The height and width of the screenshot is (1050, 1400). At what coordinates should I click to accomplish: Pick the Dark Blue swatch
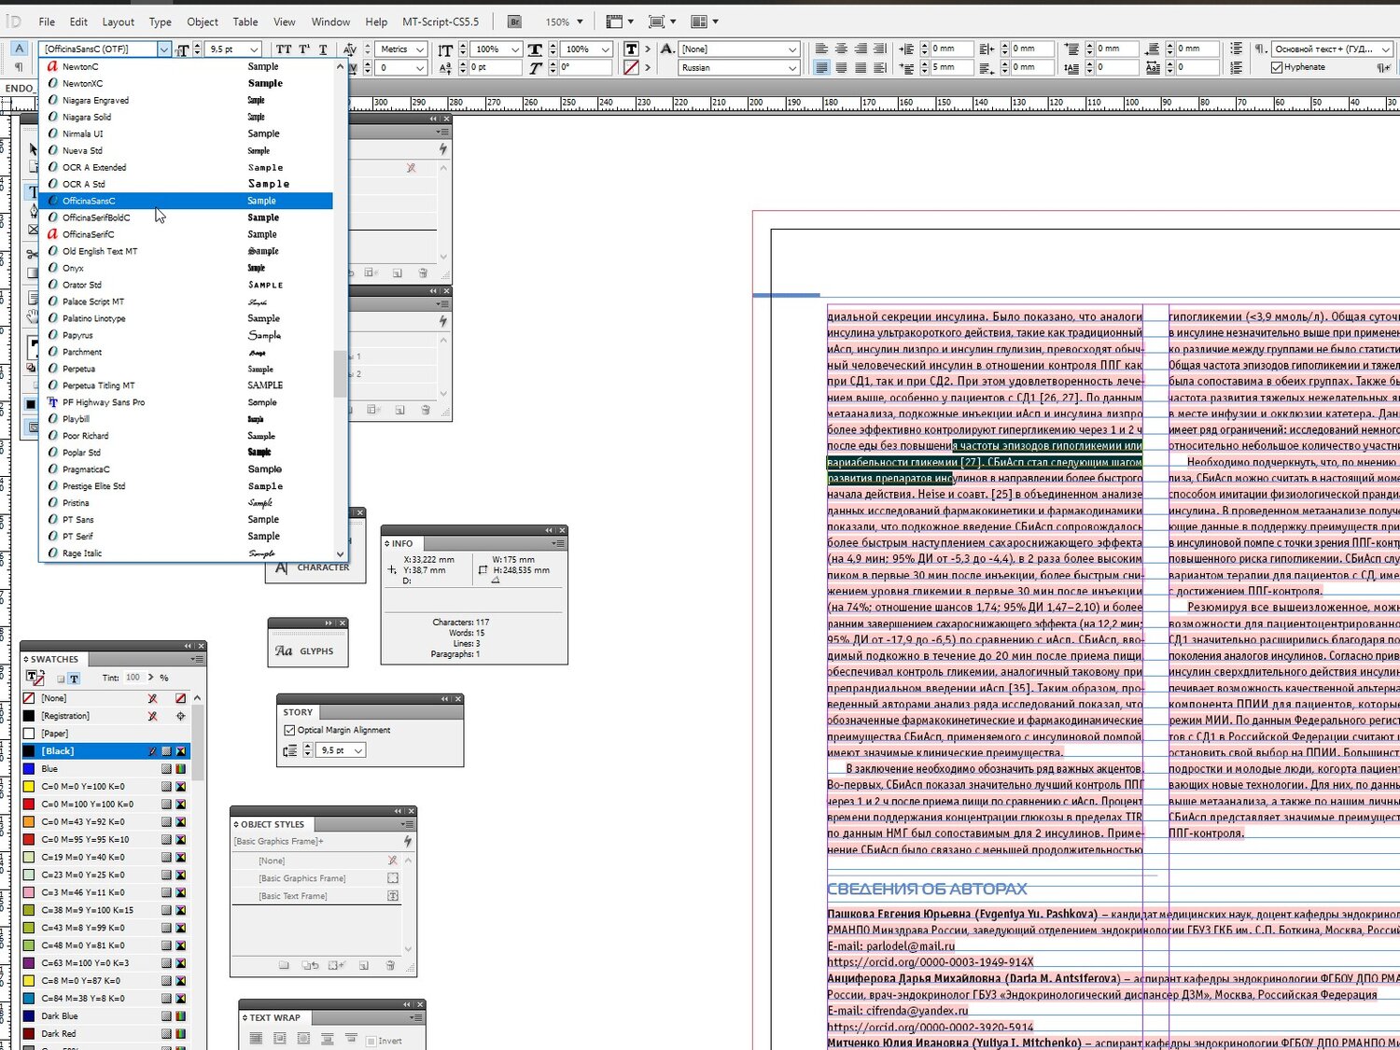(60, 1015)
